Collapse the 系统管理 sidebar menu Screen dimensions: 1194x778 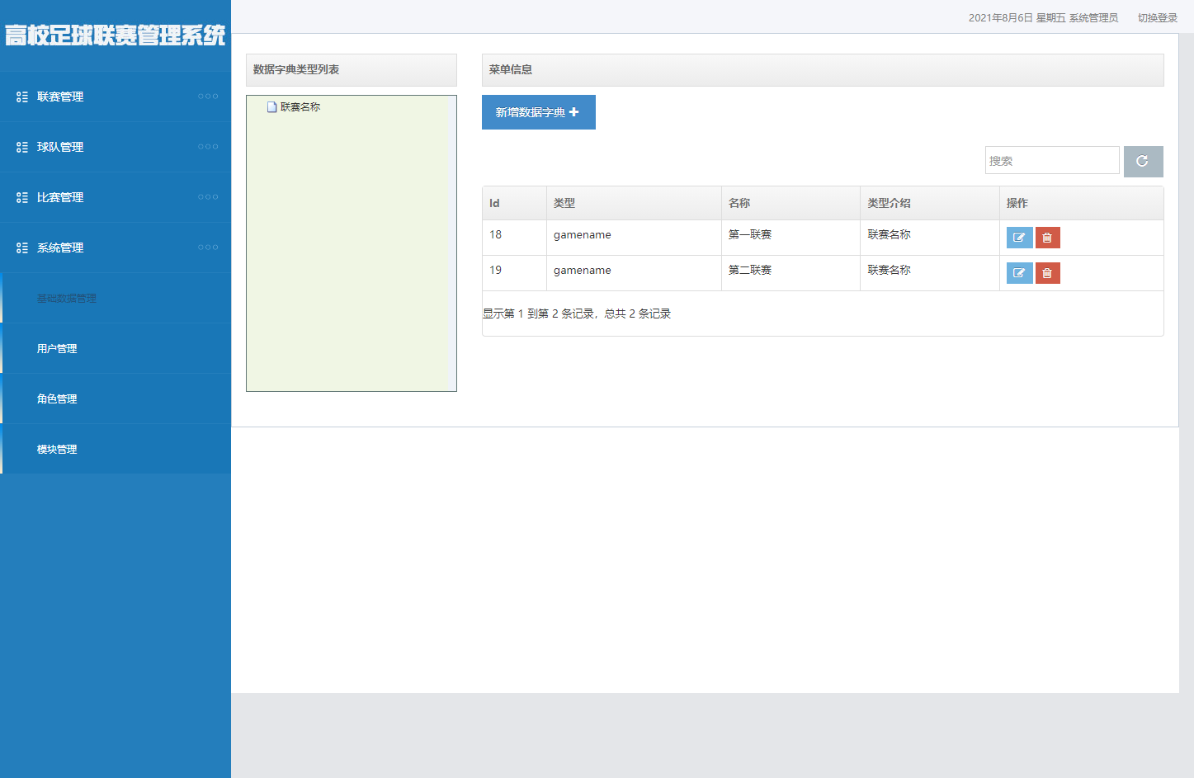[x=60, y=248]
